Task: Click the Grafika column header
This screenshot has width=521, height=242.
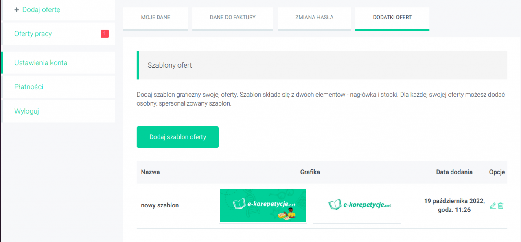Action: (x=310, y=172)
